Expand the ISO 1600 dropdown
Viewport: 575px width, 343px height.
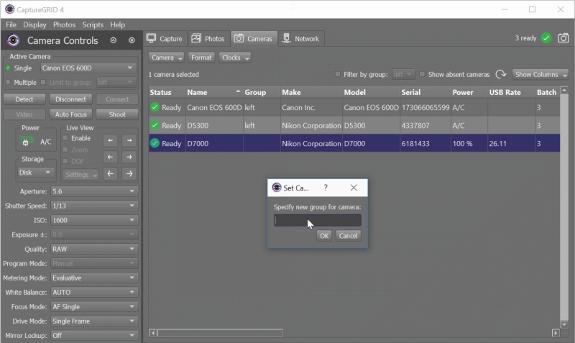[93, 220]
